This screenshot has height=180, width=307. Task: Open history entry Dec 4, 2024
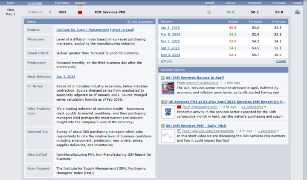[x=170, y=55]
